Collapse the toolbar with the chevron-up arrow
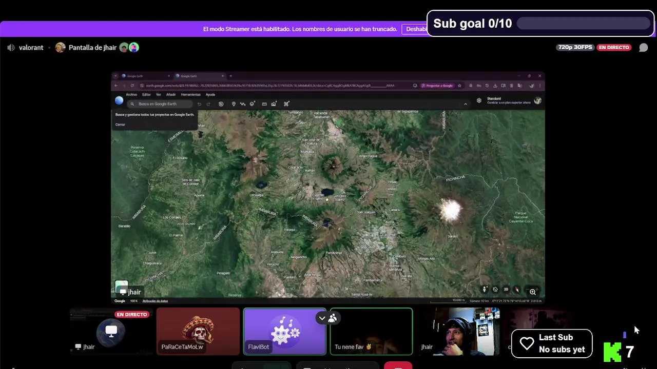The height and width of the screenshot is (369, 657). coord(466,104)
